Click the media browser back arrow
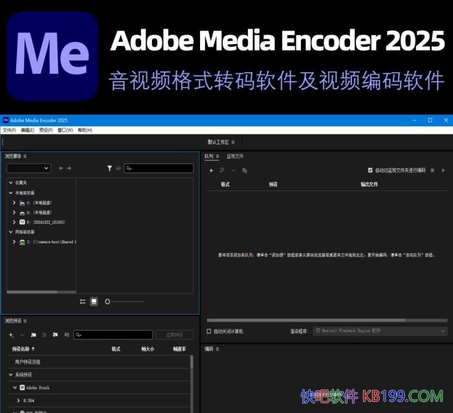Image resolution: width=453 pixels, height=413 pixels. click(x=61, y=168)
